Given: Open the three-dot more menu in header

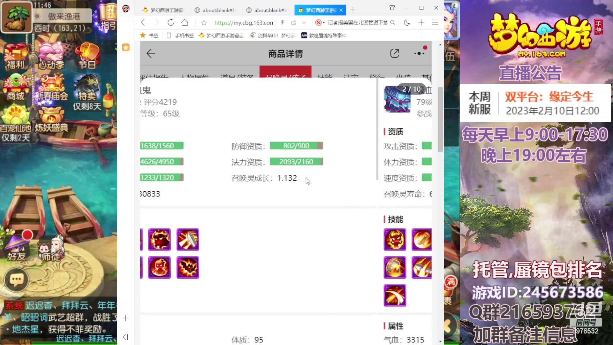Looking at the screenshot, I should pyautogui.click(x=419, y=53).
